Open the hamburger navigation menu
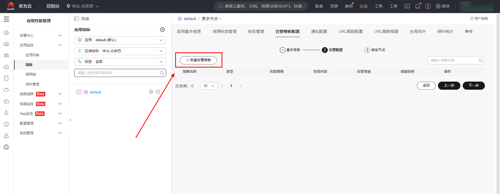The width and height of the screenshot is (500, 194). [6, 19]
